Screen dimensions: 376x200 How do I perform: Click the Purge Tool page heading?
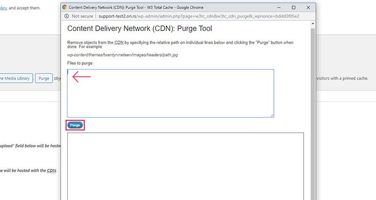click(140, 28)
